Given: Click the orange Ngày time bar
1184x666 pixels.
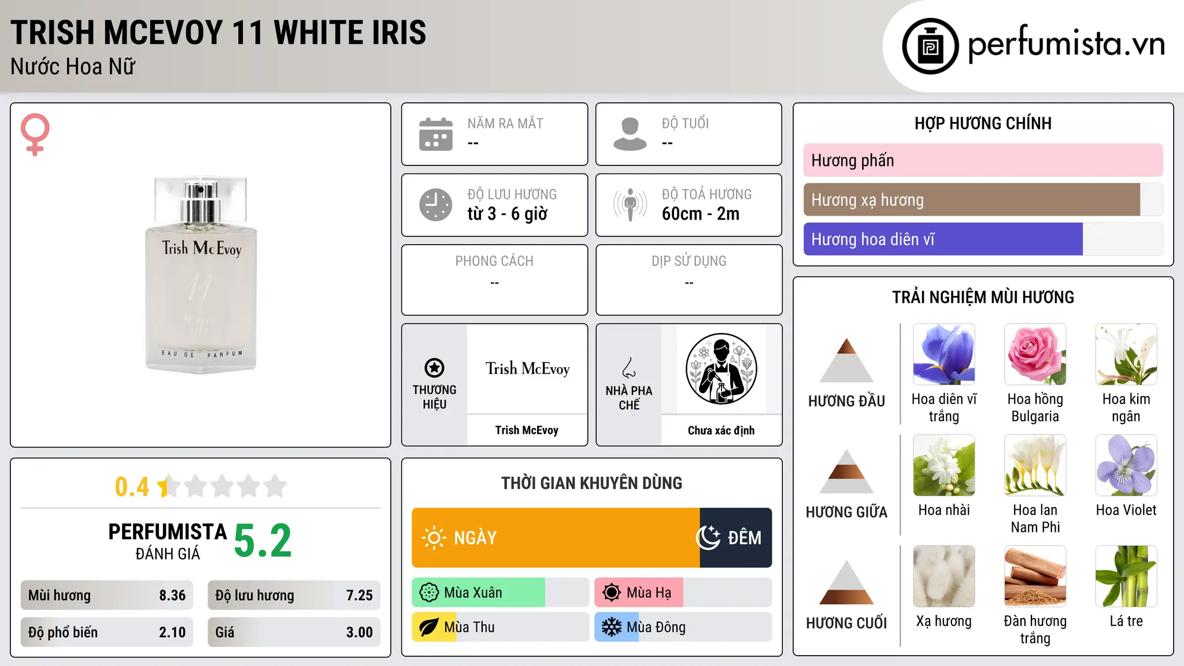Looking at the screenshot, I should tap(556, 538).
